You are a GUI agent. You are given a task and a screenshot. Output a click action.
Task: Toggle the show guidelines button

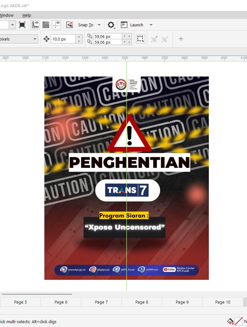56,25
